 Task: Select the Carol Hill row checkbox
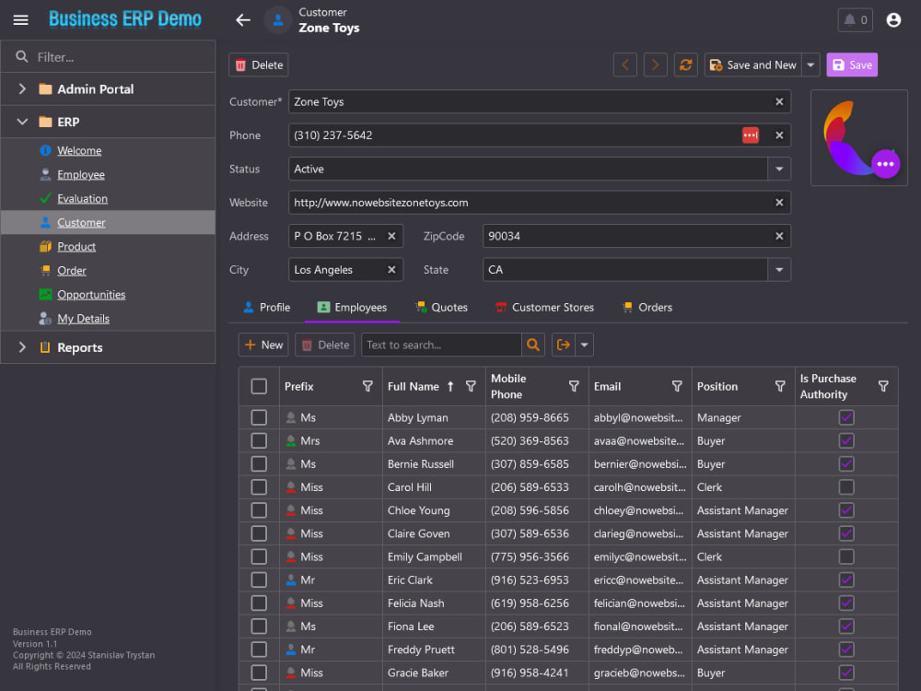pos(259,487)
